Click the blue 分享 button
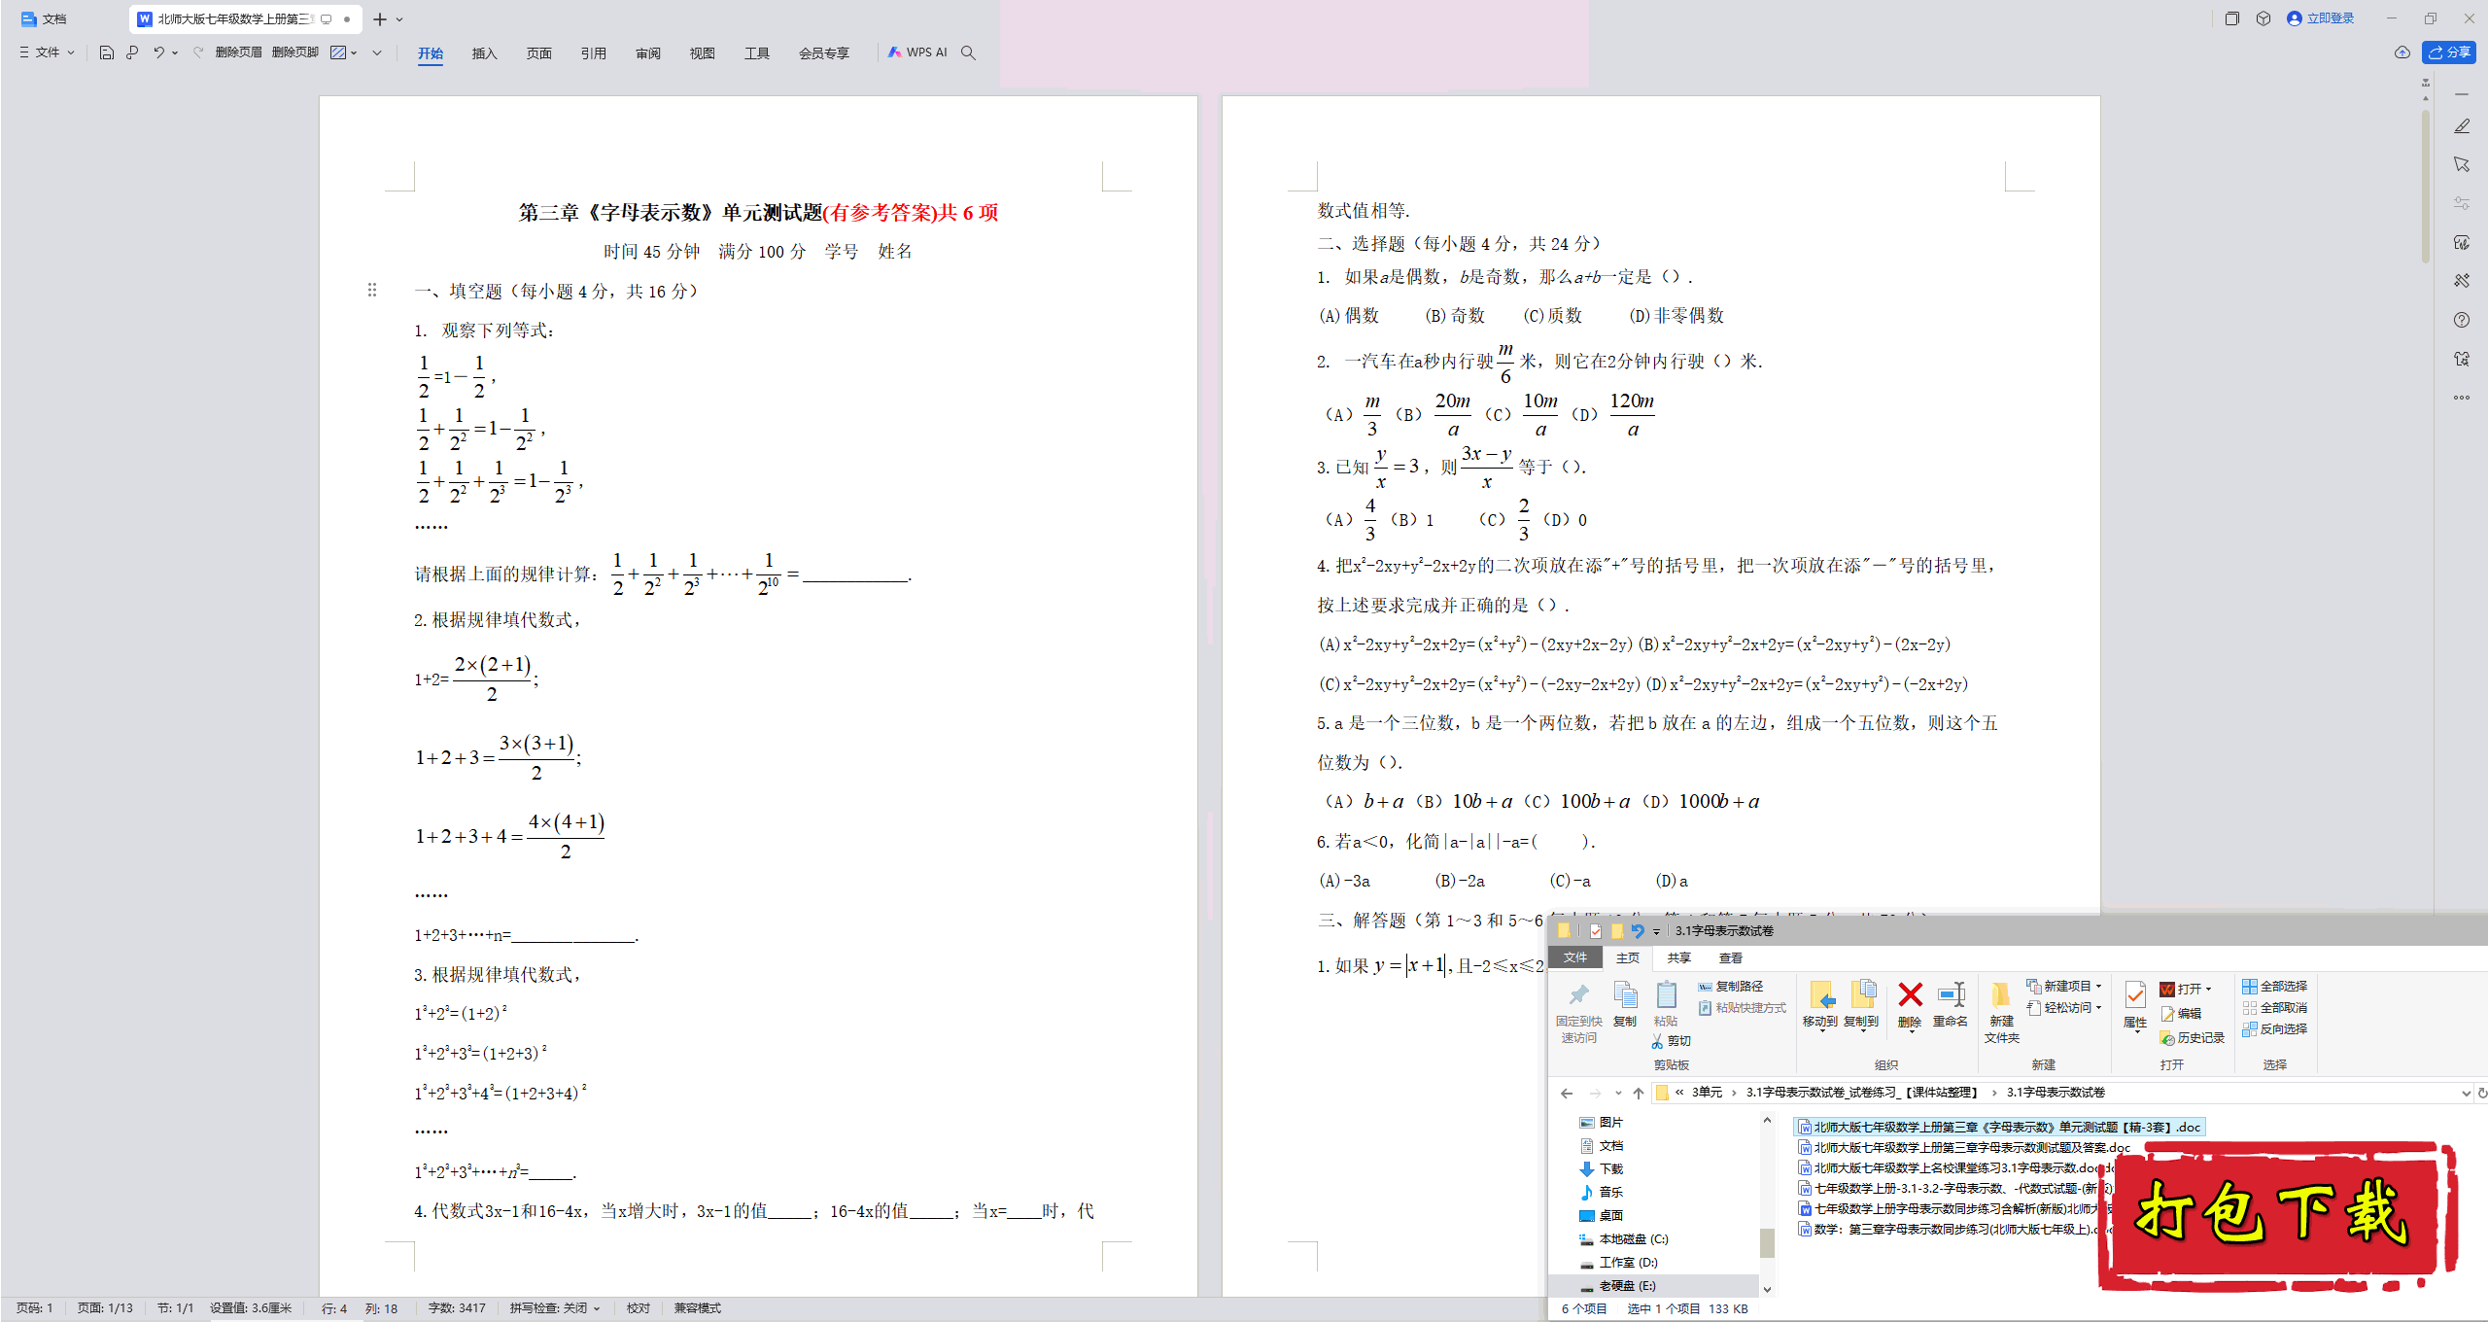Image resolution: width=2488 pixels, height=1322 pixels. point(2449,52)
